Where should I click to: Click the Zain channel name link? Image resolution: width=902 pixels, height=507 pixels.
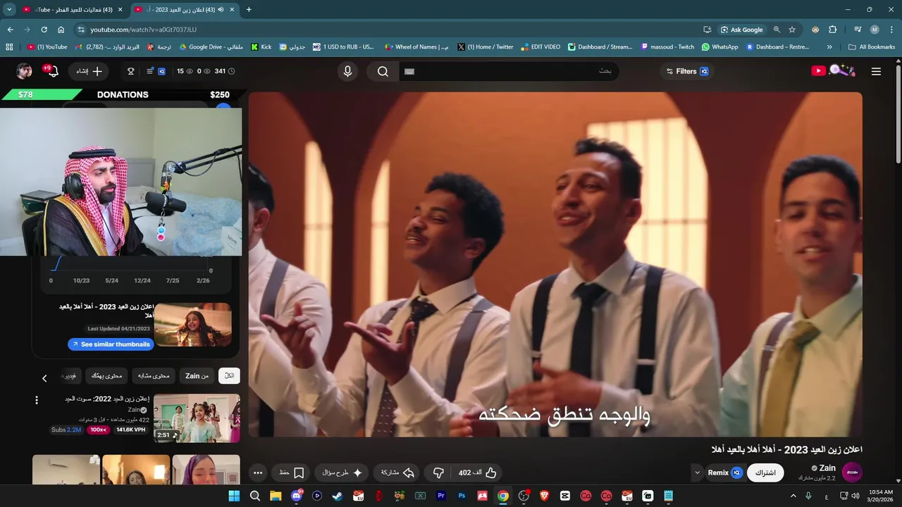pos(827,468)
